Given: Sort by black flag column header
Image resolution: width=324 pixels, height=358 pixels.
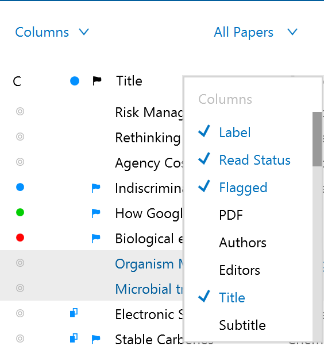Looking at the screenshot, I should pyautogui.click(x=97, y=81).
